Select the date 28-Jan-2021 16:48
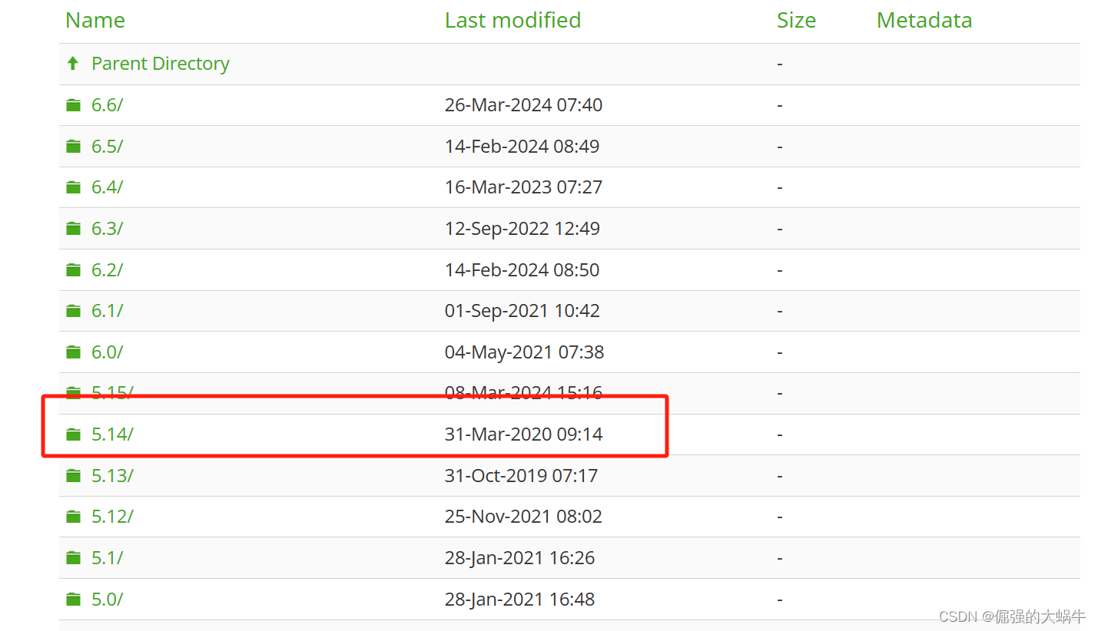 tap(519, 600)
